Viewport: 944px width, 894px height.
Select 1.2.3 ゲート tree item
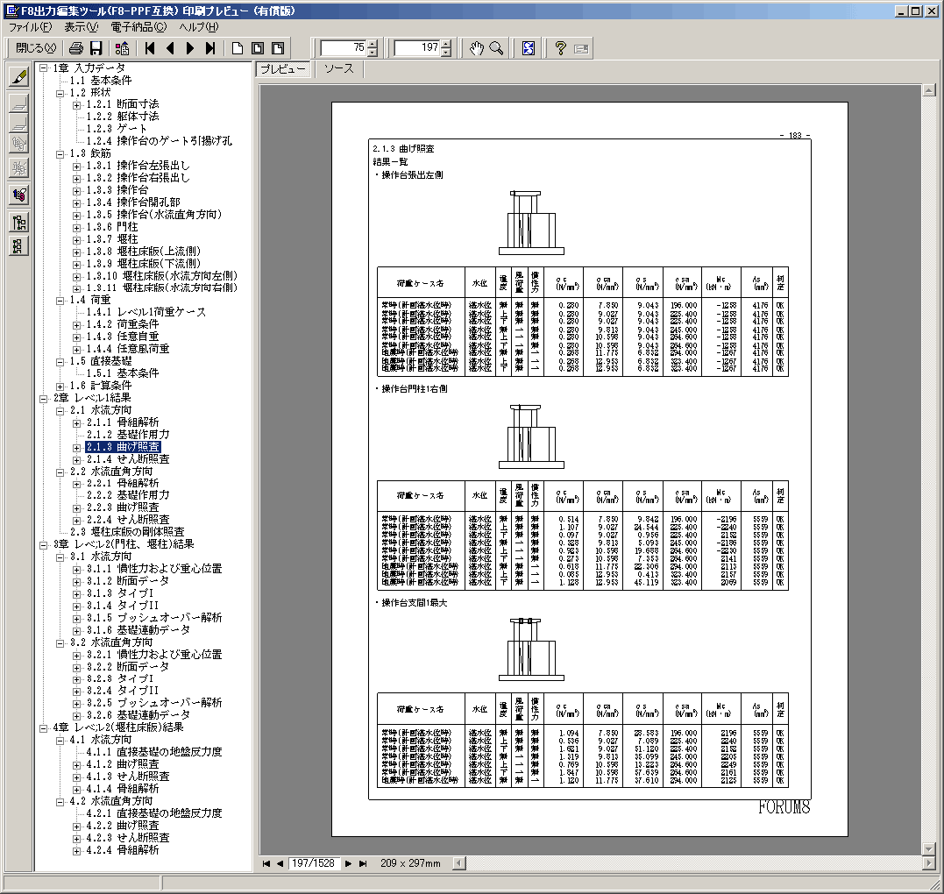pyautogui.click(x=117, y=129)
